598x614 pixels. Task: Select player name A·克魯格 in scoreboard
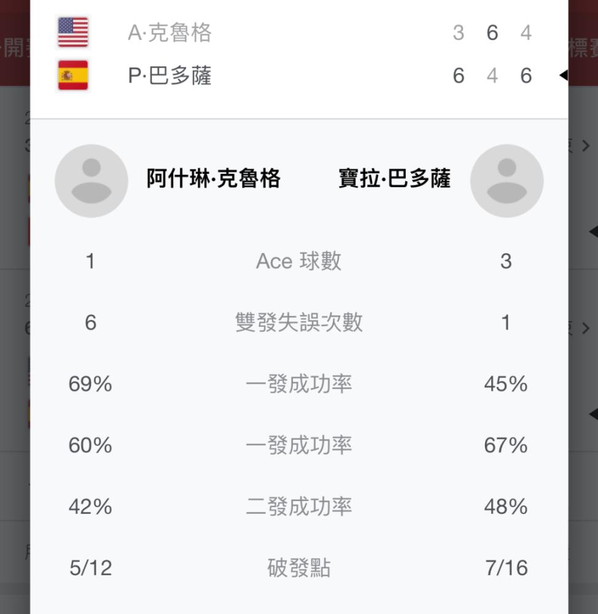[x=169, y=33]
